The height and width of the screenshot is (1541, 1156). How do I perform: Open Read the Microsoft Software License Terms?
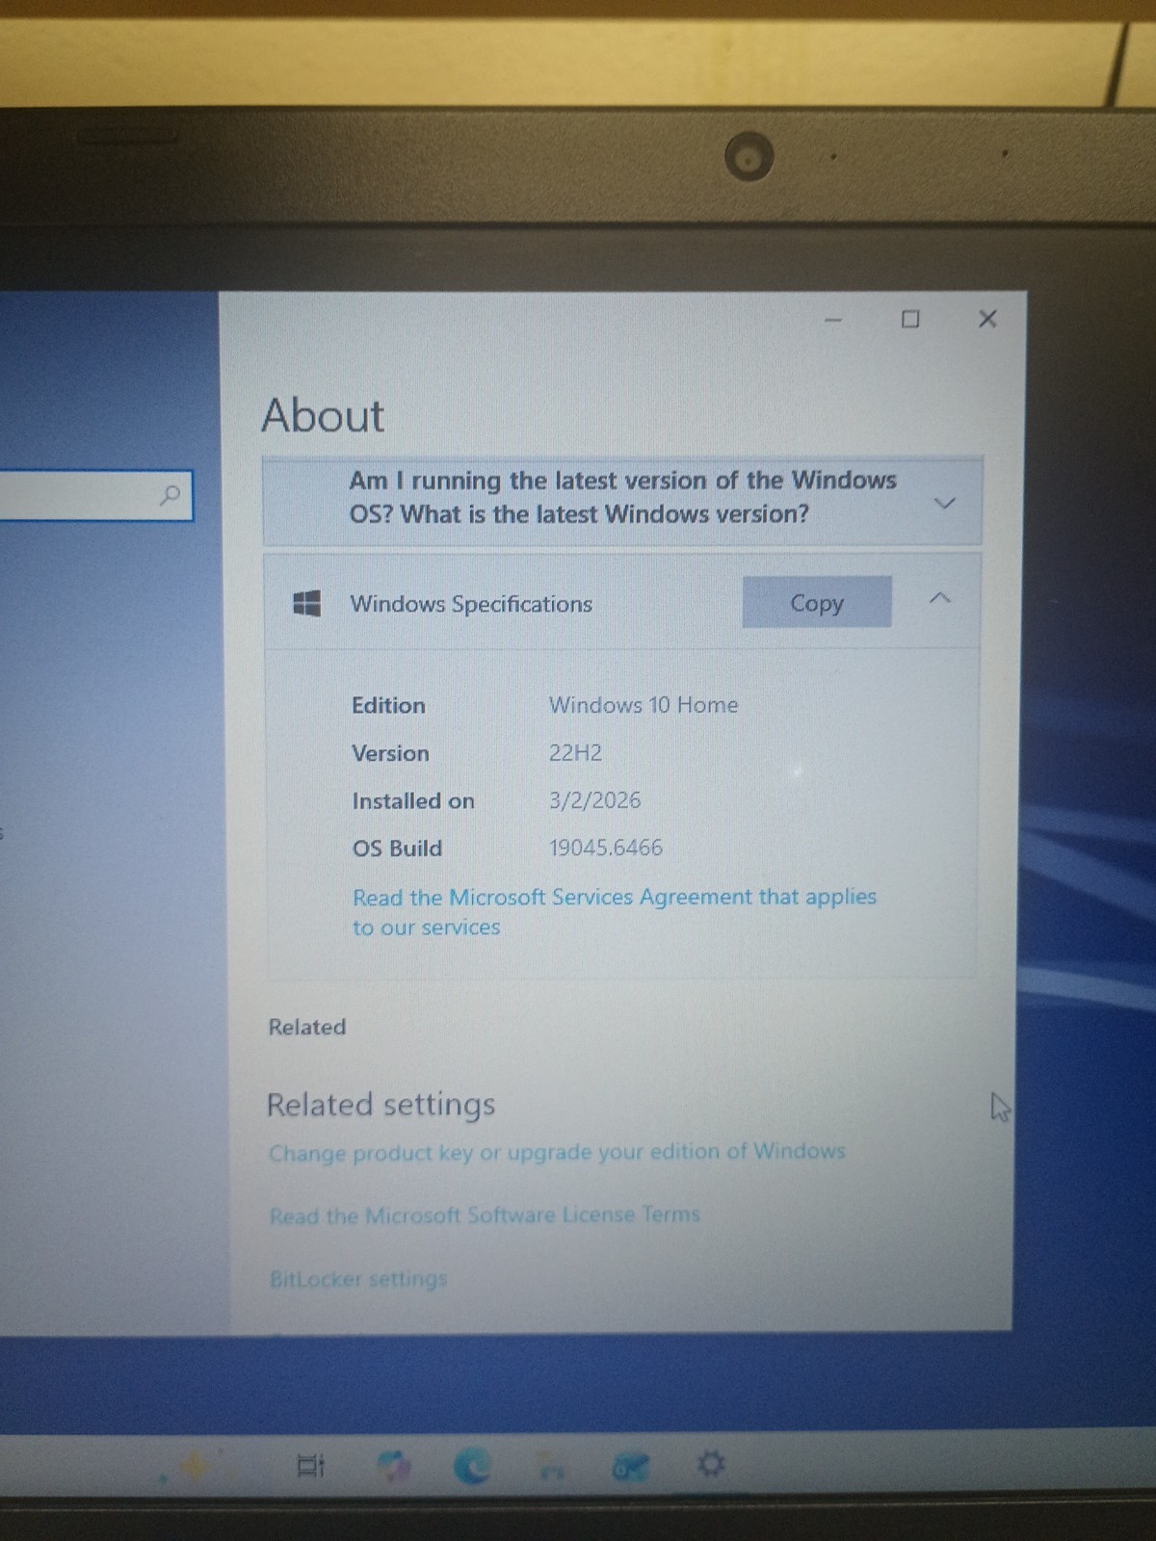pyautogui.click(x=485, y=1215)
